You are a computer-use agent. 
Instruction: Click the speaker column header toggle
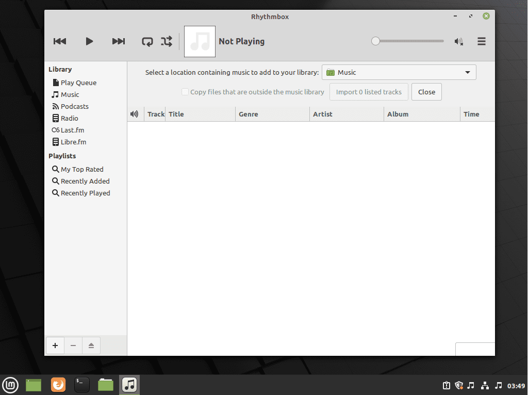click(x=135, y=113)
